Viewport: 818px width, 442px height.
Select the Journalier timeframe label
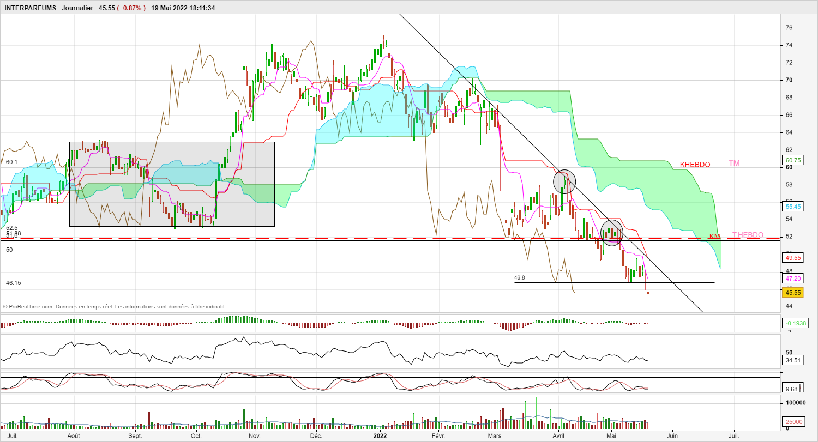click(77, 8)
